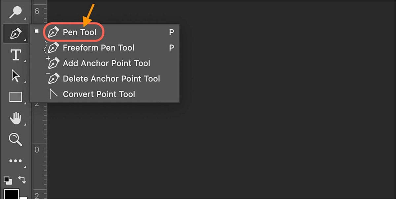The image size is (396, 199).
Task: Click the black foreground color swatch
Action: 11,194
